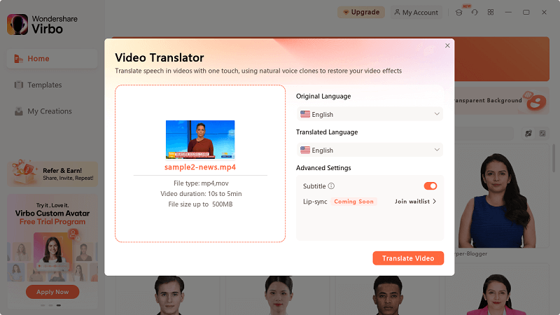Screen dimensions: 560x315
Task: Close the Video Translator dialog
Action: (x=447, y=45)
